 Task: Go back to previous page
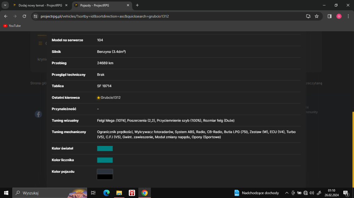(6, 16)
